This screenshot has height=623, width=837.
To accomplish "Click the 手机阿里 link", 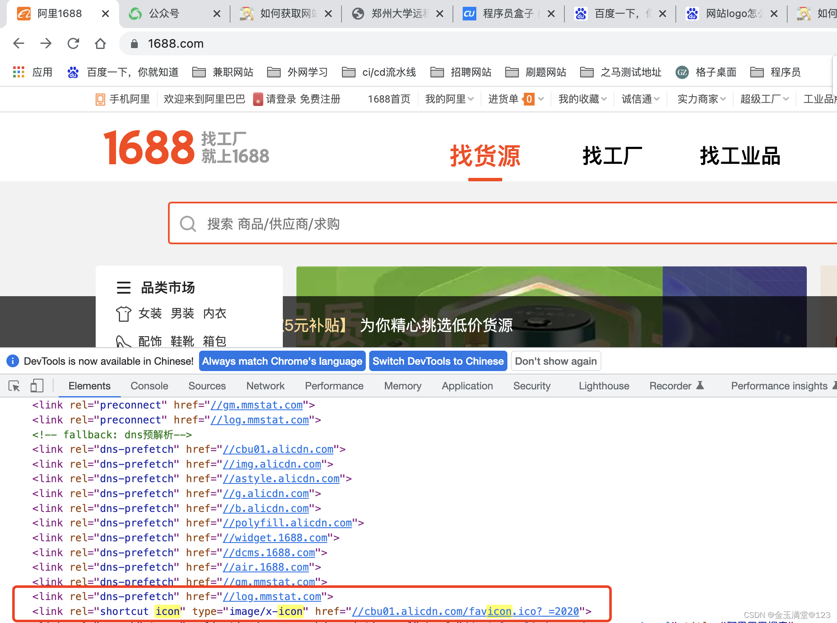I will tap(123, 99).
